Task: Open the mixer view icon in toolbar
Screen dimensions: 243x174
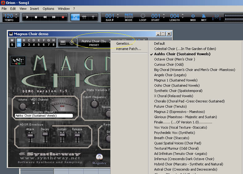Action: 84,17
